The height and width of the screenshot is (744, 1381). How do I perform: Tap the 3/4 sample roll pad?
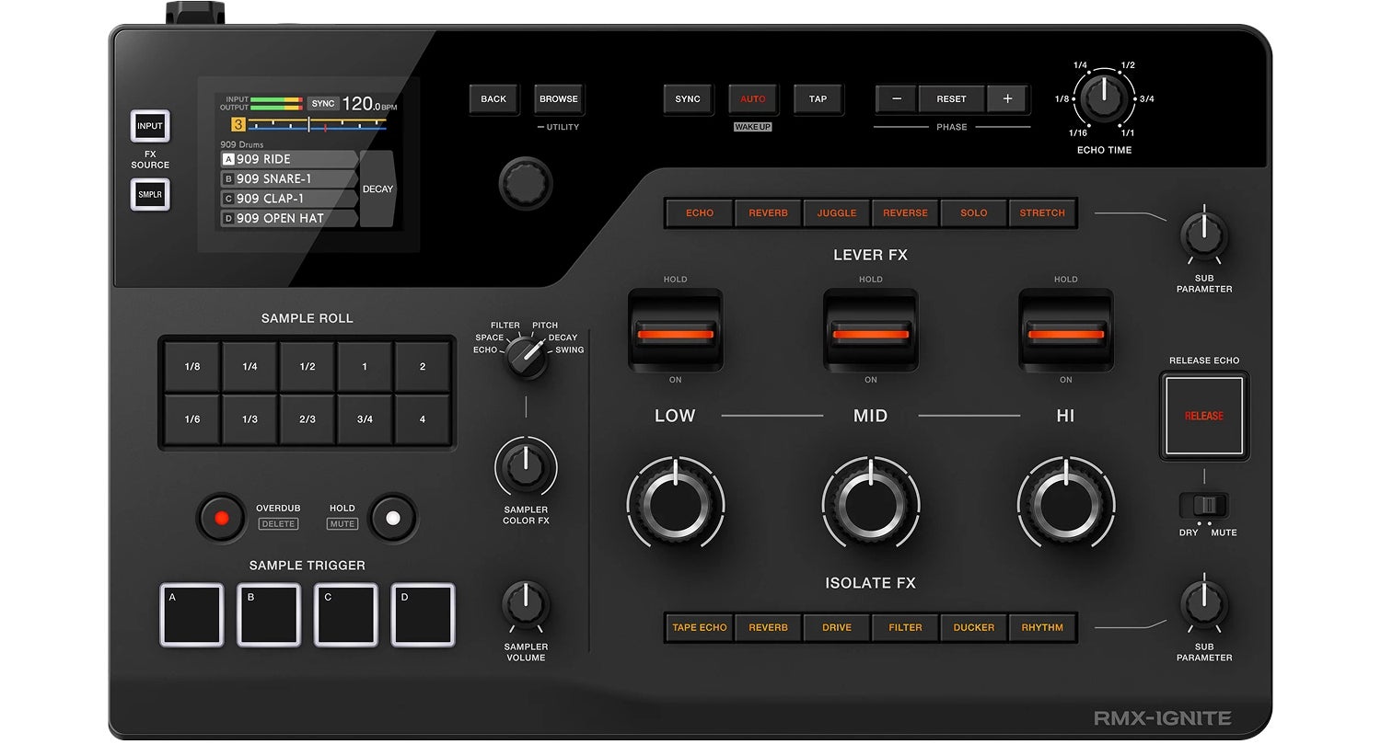click(365, 419)
